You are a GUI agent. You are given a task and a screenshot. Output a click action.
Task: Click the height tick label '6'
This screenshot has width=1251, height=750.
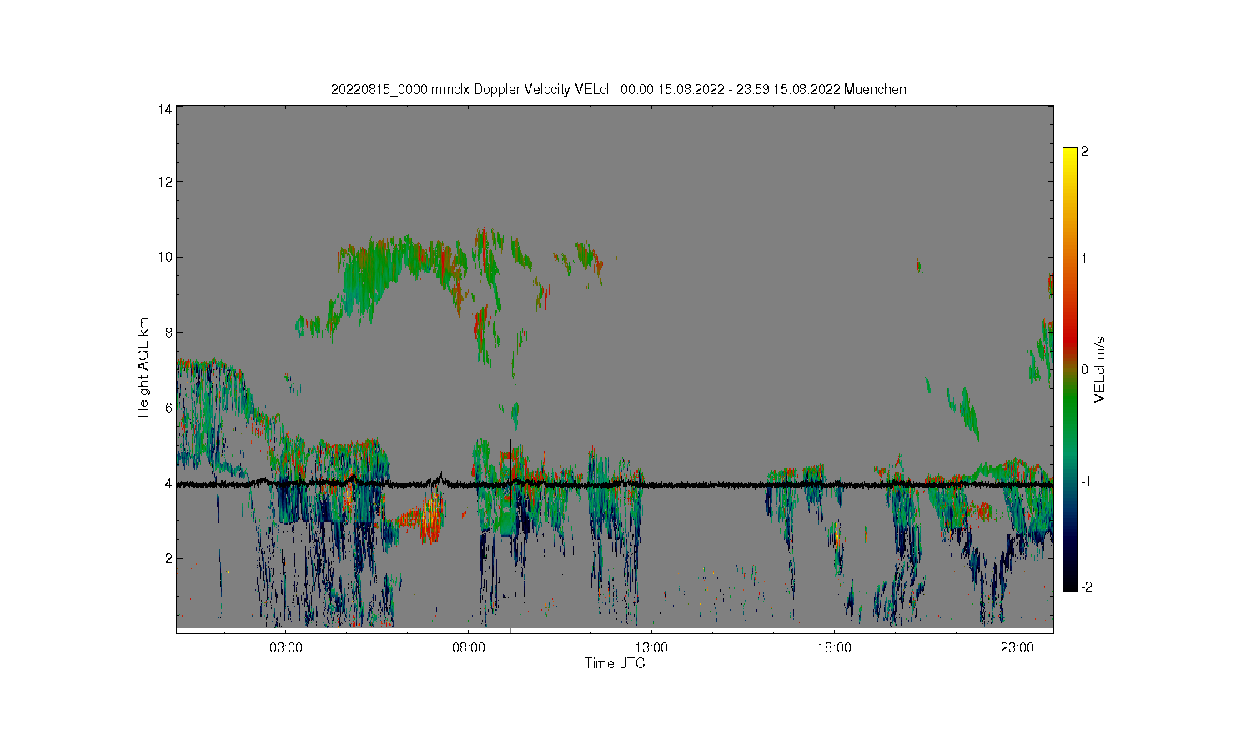(168, 407)
